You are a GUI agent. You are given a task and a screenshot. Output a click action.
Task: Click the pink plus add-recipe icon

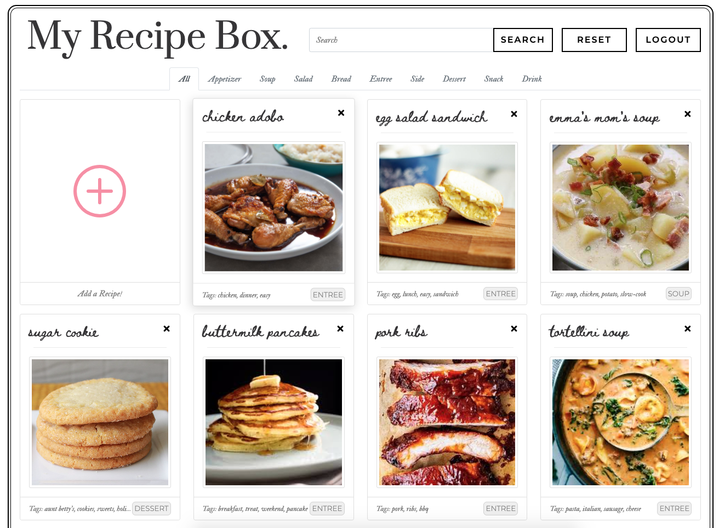point(100,191)
